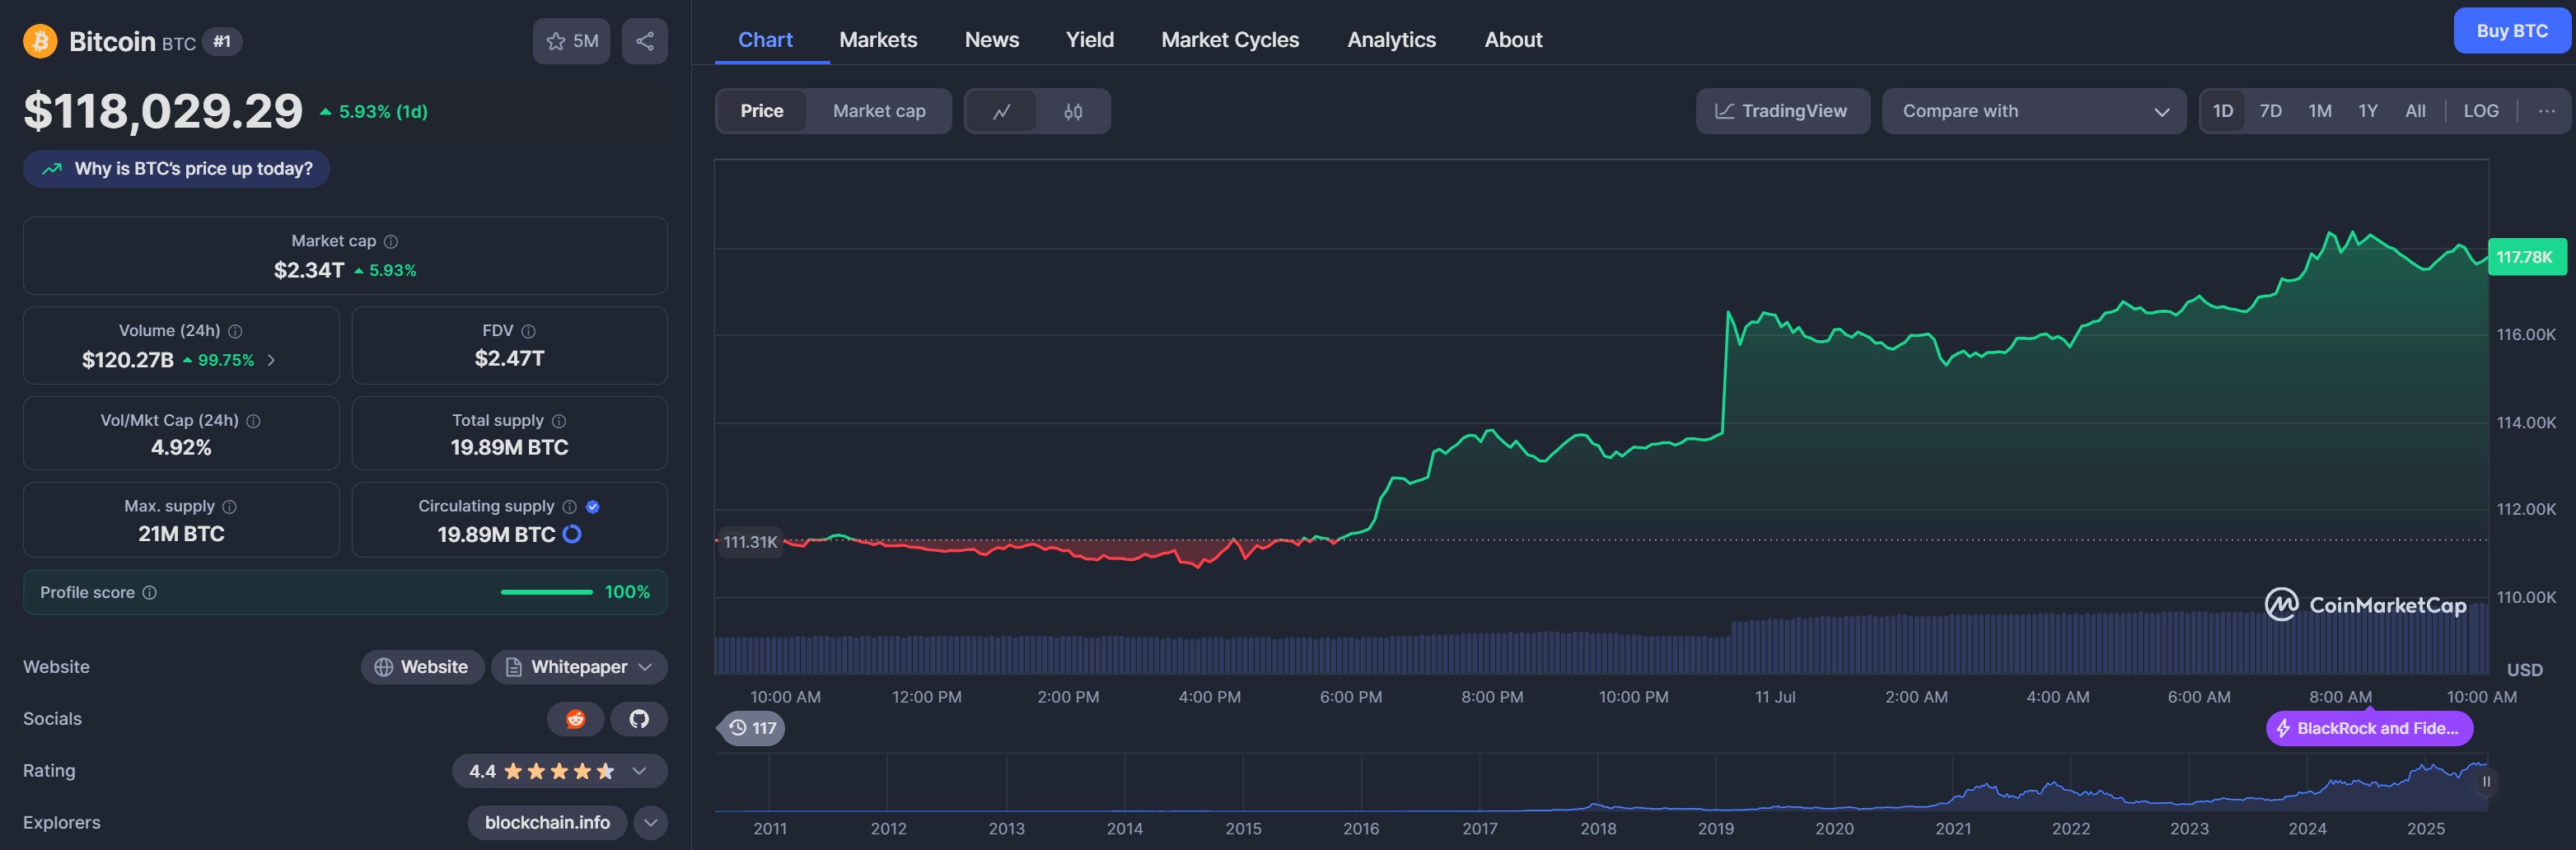Open the About tab
Image resolution: width=2576 pixels, height=850 pixels.
[1513, 40]
